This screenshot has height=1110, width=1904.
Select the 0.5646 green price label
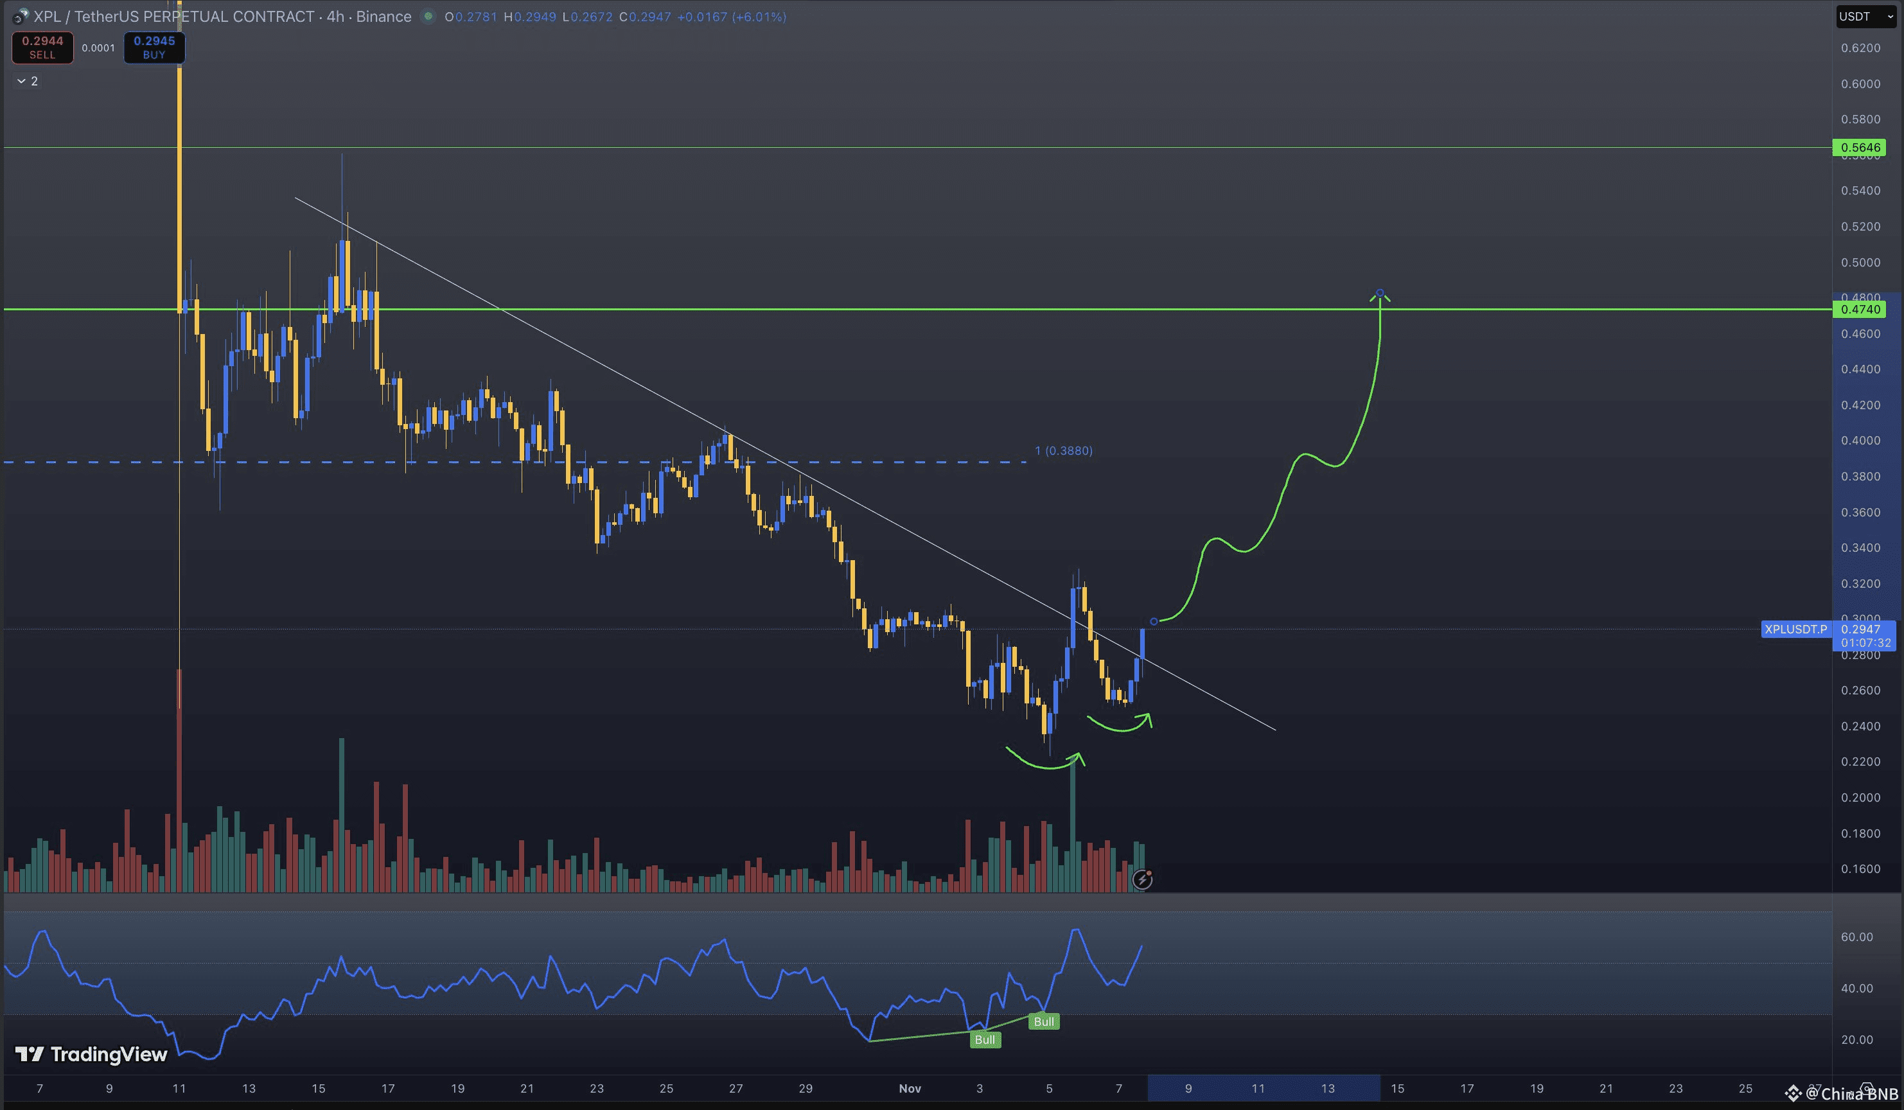[x=1860, y=147]
